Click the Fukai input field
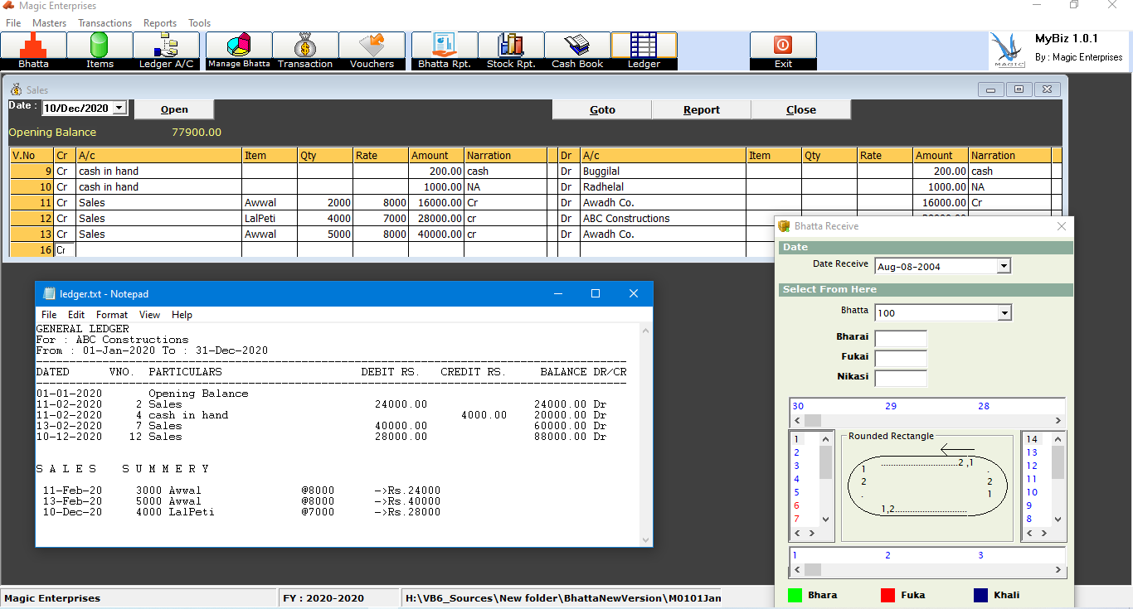Viewport: 1133px width, 609px height. [901, 358]
